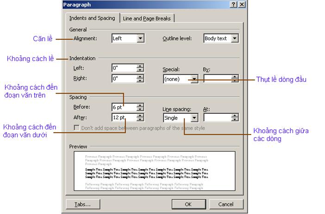
Task: Click the Alignment label
Action: click(x=85, y=38)
